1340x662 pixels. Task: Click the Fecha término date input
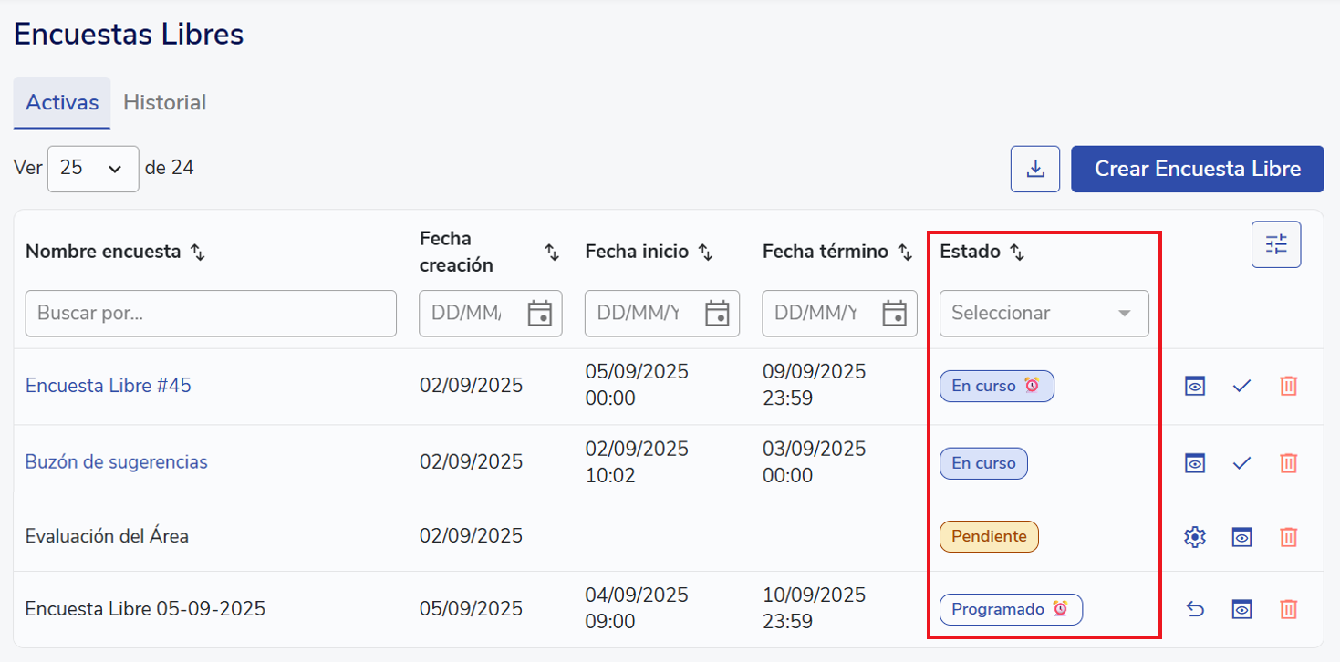816,314
